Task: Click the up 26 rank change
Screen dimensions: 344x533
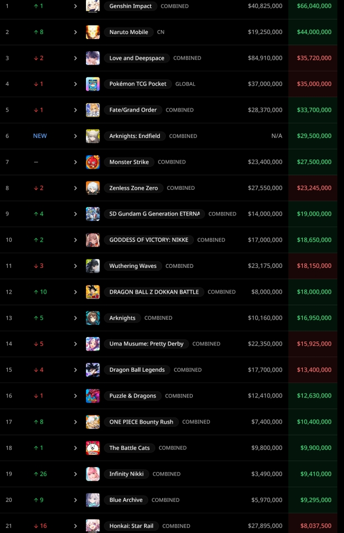Action: 40,474
